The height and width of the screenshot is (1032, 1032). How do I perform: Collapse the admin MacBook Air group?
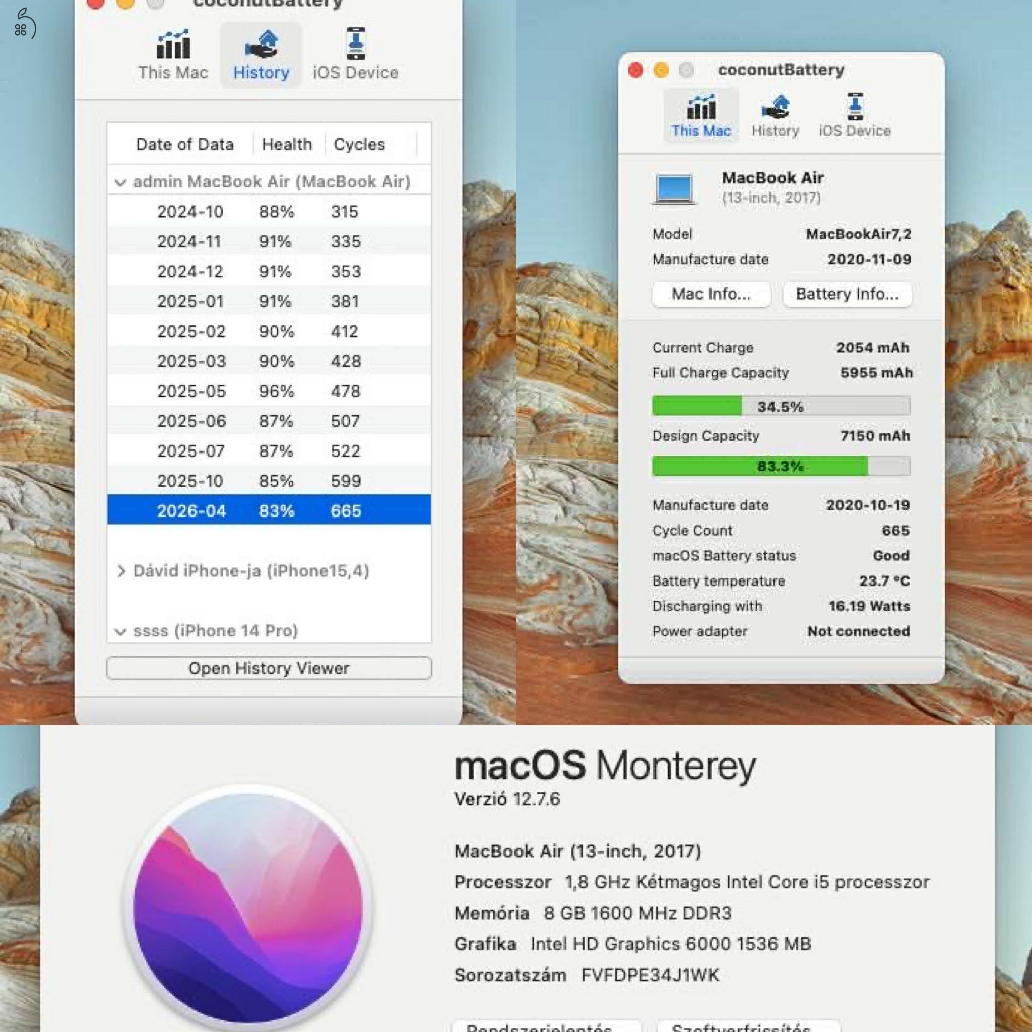pyautogui.click(x=121, y=183)
